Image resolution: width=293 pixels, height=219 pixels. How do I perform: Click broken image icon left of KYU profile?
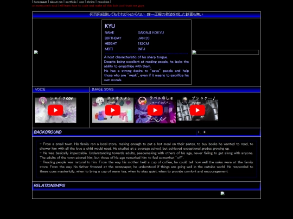[x=36, y=52]
